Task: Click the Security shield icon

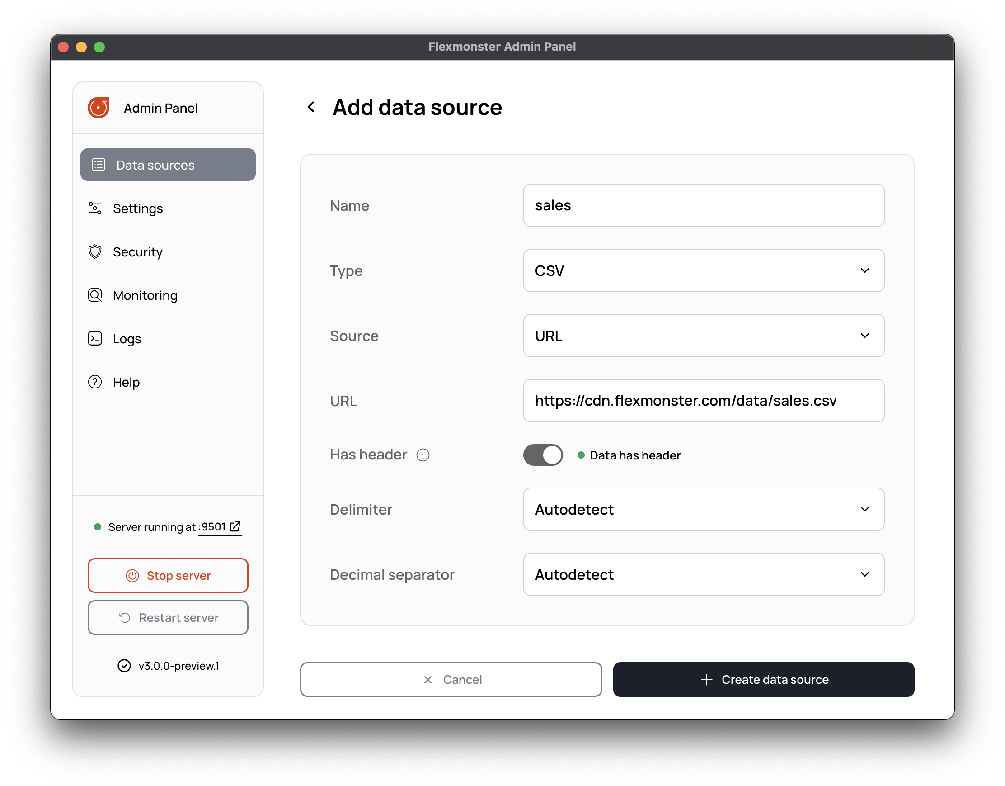Action: [95, 252]
